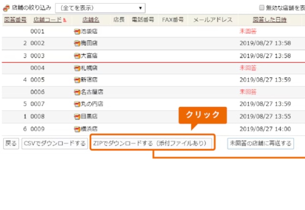Sort by 店舗名 column header
Image resolution: width=305 pixels, height=210 pixels.
click(x=91, y=20)
